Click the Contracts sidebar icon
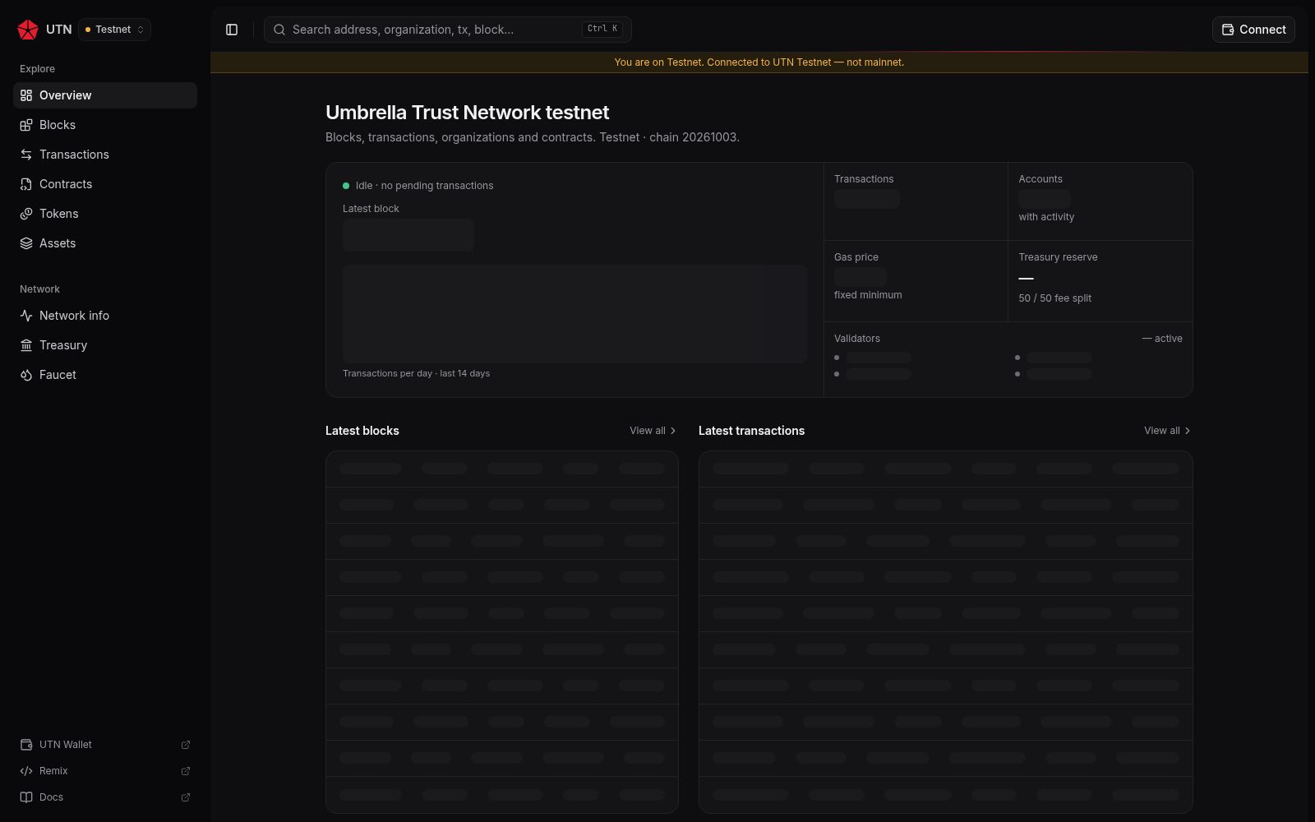1315x822 pixels. [26, 184]
